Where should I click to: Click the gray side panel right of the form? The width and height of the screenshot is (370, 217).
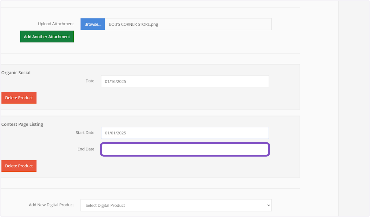(x=354, y=108)
